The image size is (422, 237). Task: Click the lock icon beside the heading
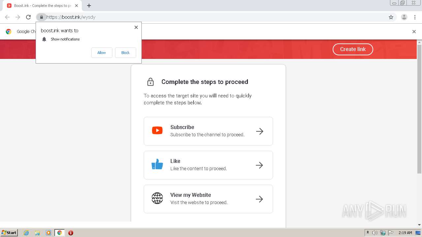(x=150, y=82)
